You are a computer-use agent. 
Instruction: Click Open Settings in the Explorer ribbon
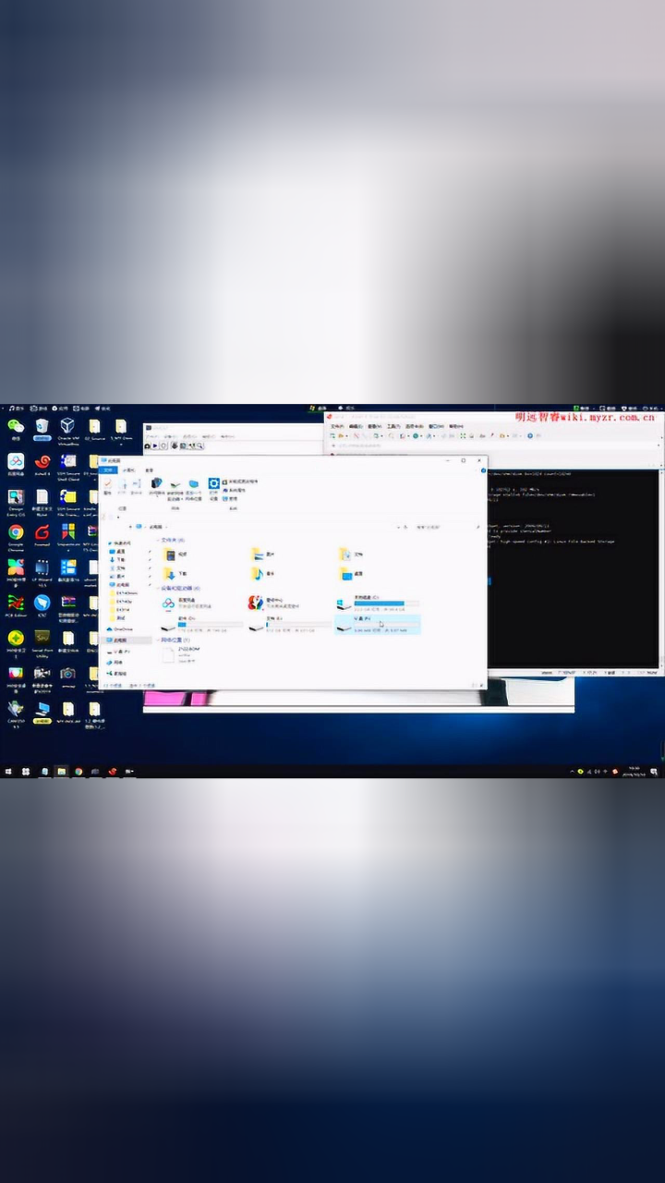[x=213, y=485]
